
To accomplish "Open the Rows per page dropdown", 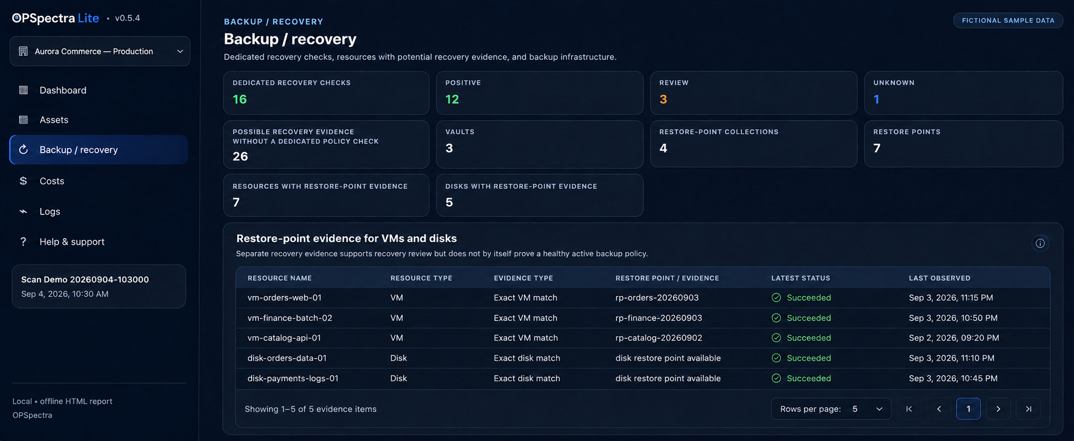I will pos(831,409).
